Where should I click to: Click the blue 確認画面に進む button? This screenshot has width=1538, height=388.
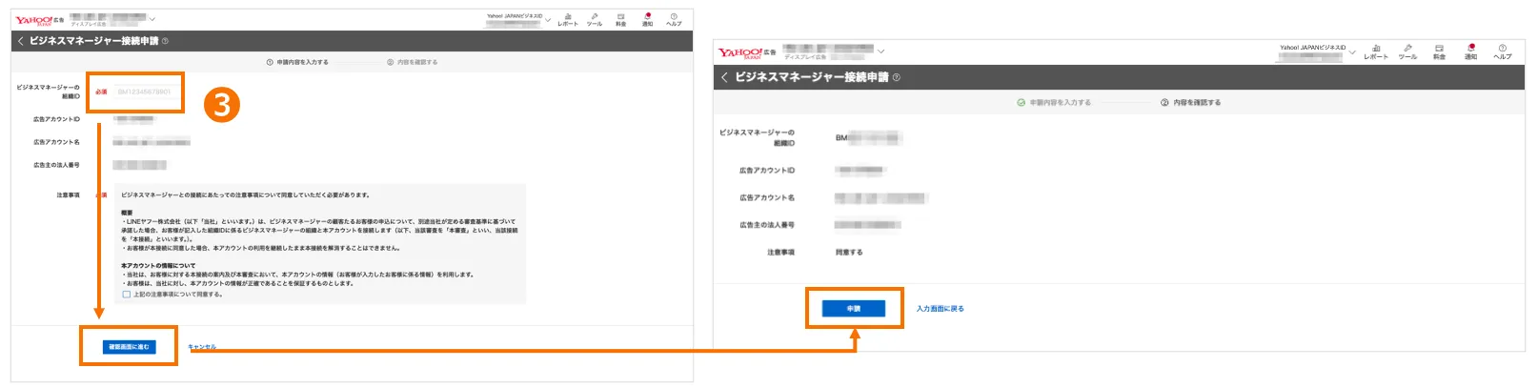[x=129, y=347]
